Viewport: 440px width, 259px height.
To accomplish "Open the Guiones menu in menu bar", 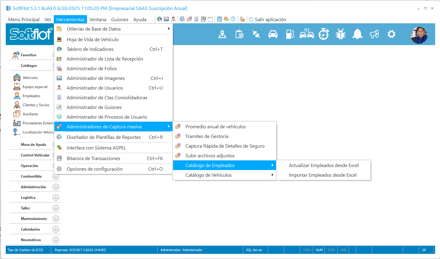I will coord(120,19).
